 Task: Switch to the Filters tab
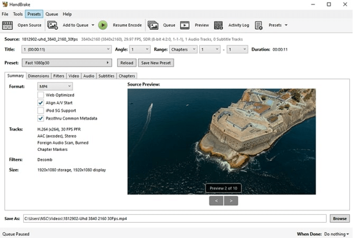coord(59,76)
